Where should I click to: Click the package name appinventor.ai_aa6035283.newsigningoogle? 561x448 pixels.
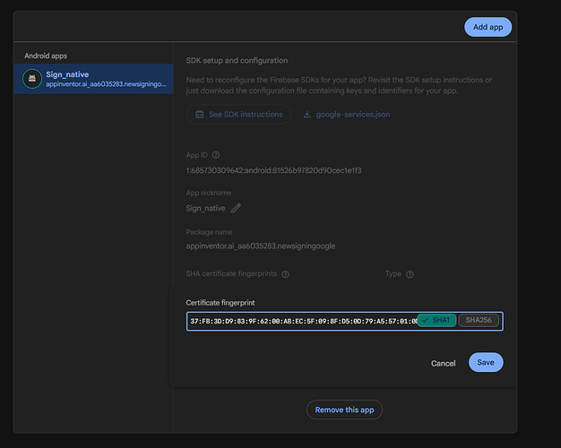tap(260, 246)
